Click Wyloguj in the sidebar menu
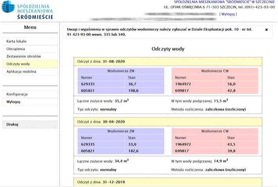This screenshot has width=278, height=187. [13, 102]
